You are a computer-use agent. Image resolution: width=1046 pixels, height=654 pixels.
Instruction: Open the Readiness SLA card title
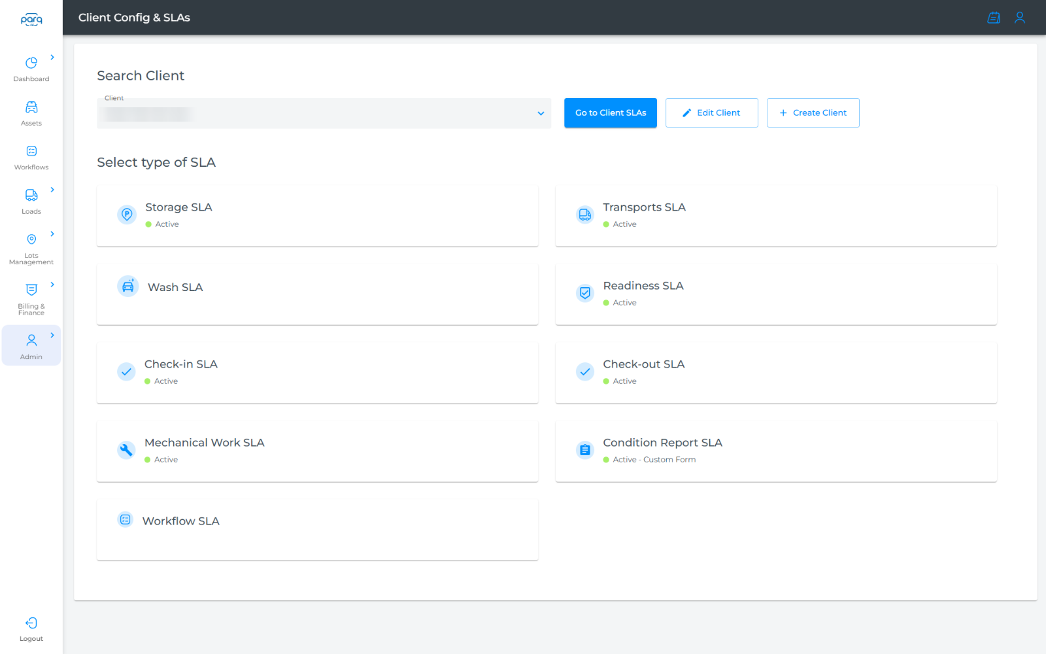click(643, 286)
